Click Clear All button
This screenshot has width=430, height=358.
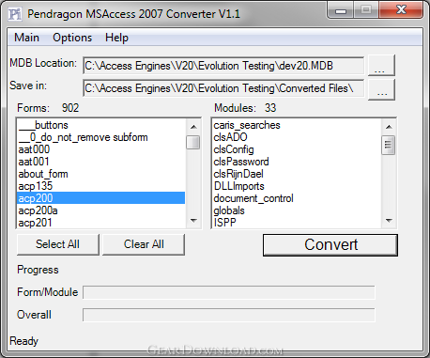(x=144, y=244)
